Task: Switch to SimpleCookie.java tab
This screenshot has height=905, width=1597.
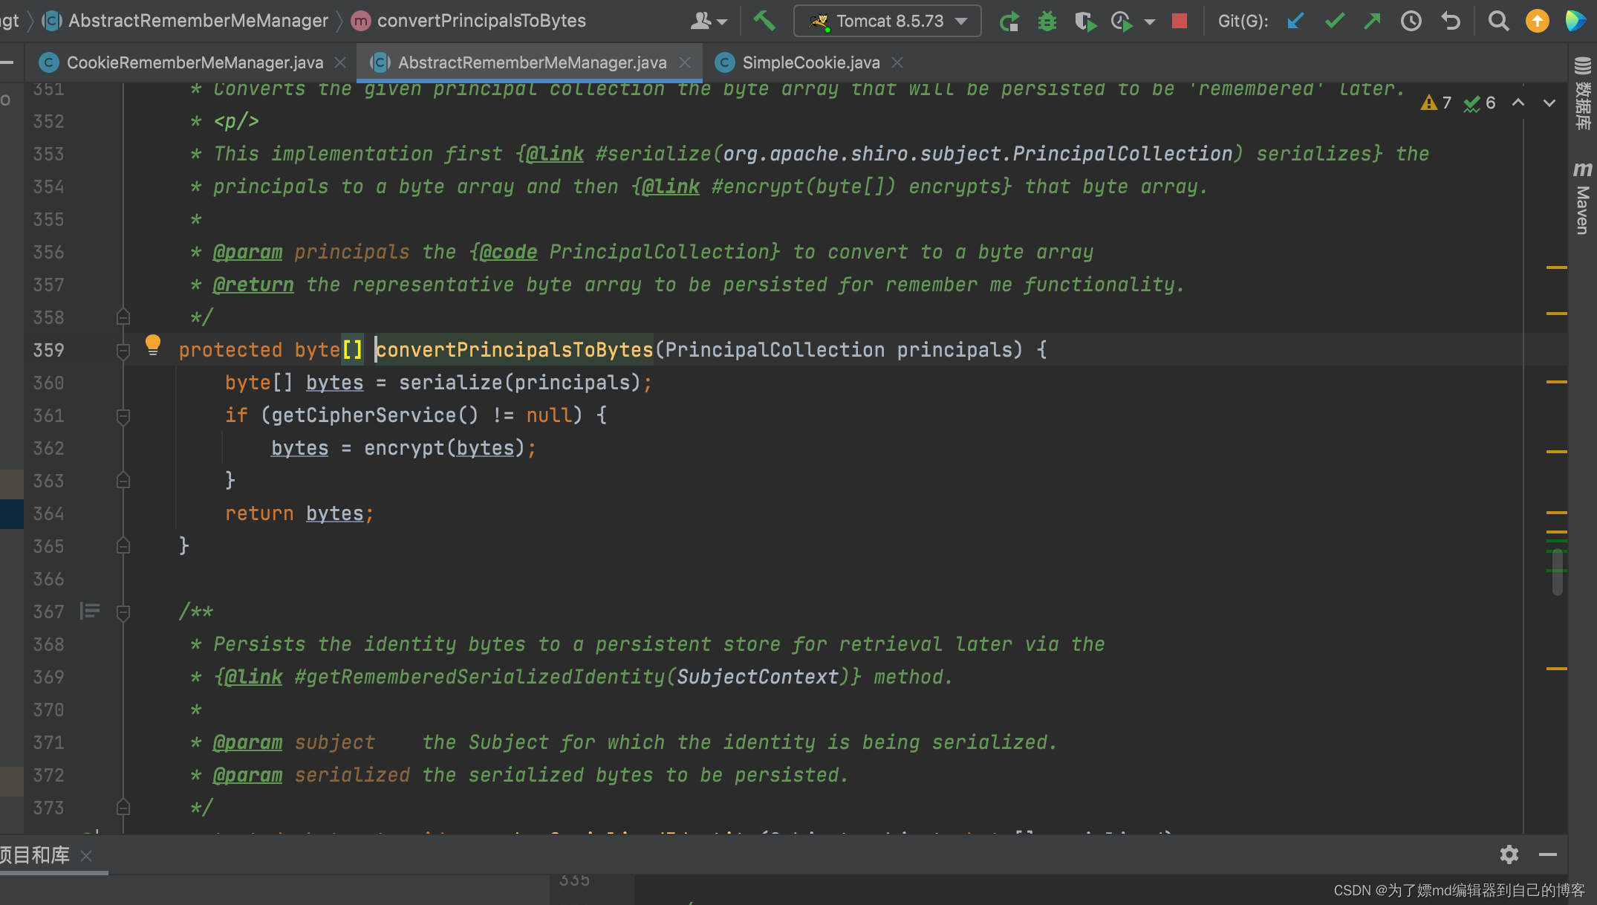Action: tap(811, 62)
